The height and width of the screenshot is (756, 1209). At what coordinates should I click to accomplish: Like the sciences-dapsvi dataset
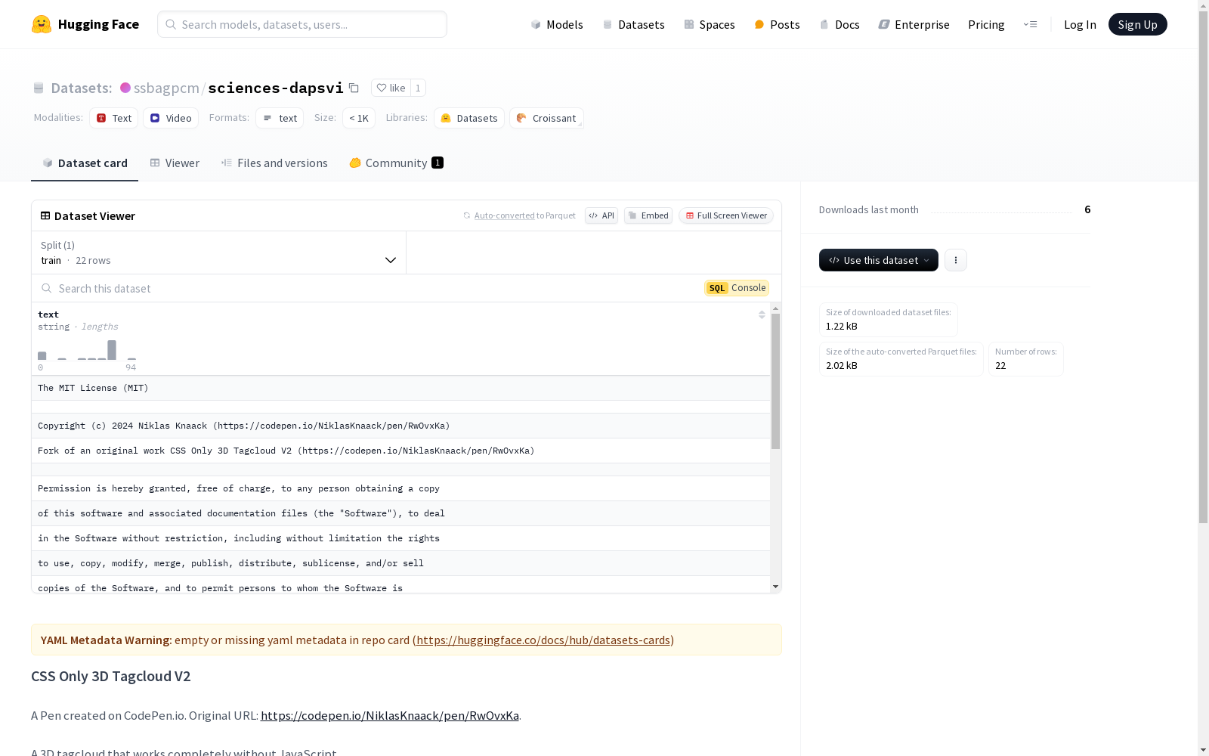click(x=391, y=88)
